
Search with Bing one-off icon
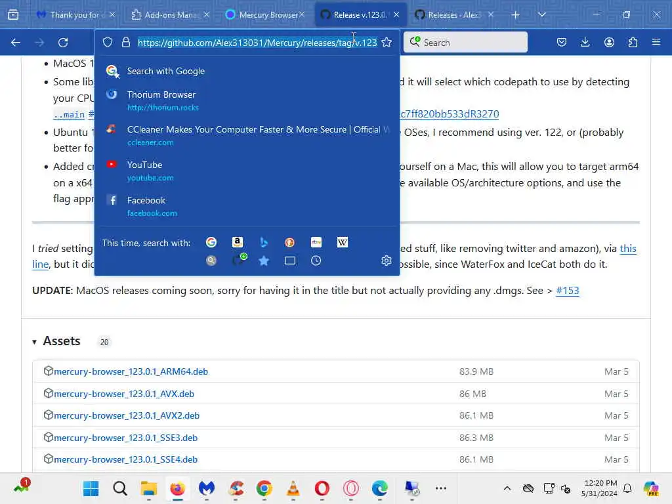click(264, 243)
